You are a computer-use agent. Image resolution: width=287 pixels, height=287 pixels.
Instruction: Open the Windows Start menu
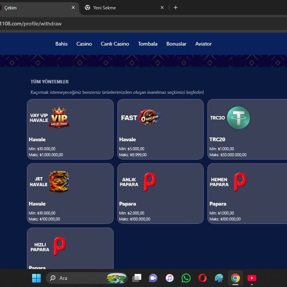(36, 278)
